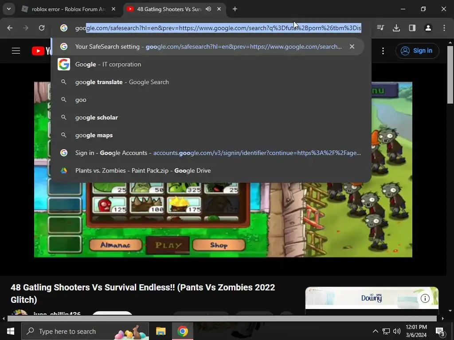Show hidden system tray icons
Image resolution: width=454 pixels, height=340 pixels.
pyautogui.click(x=375, y=331)
